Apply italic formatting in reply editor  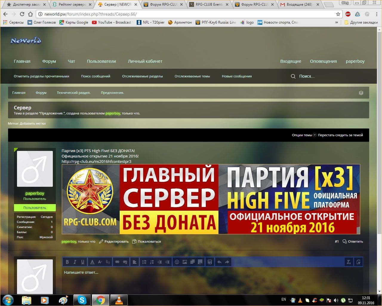point(75,262)
